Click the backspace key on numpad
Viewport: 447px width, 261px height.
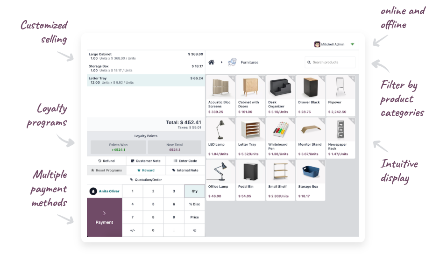194,230
